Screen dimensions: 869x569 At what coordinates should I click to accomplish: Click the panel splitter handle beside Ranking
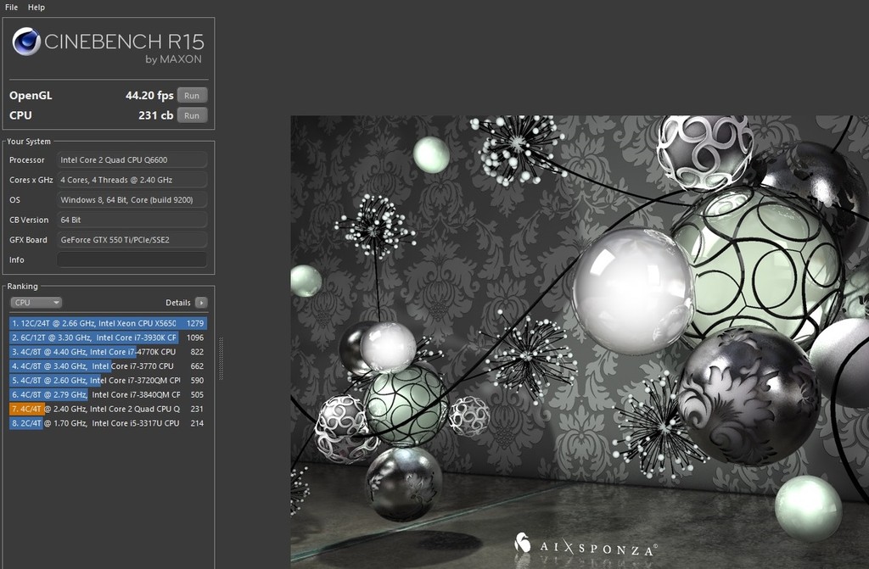pyautogui.click(x=221, y=358)
